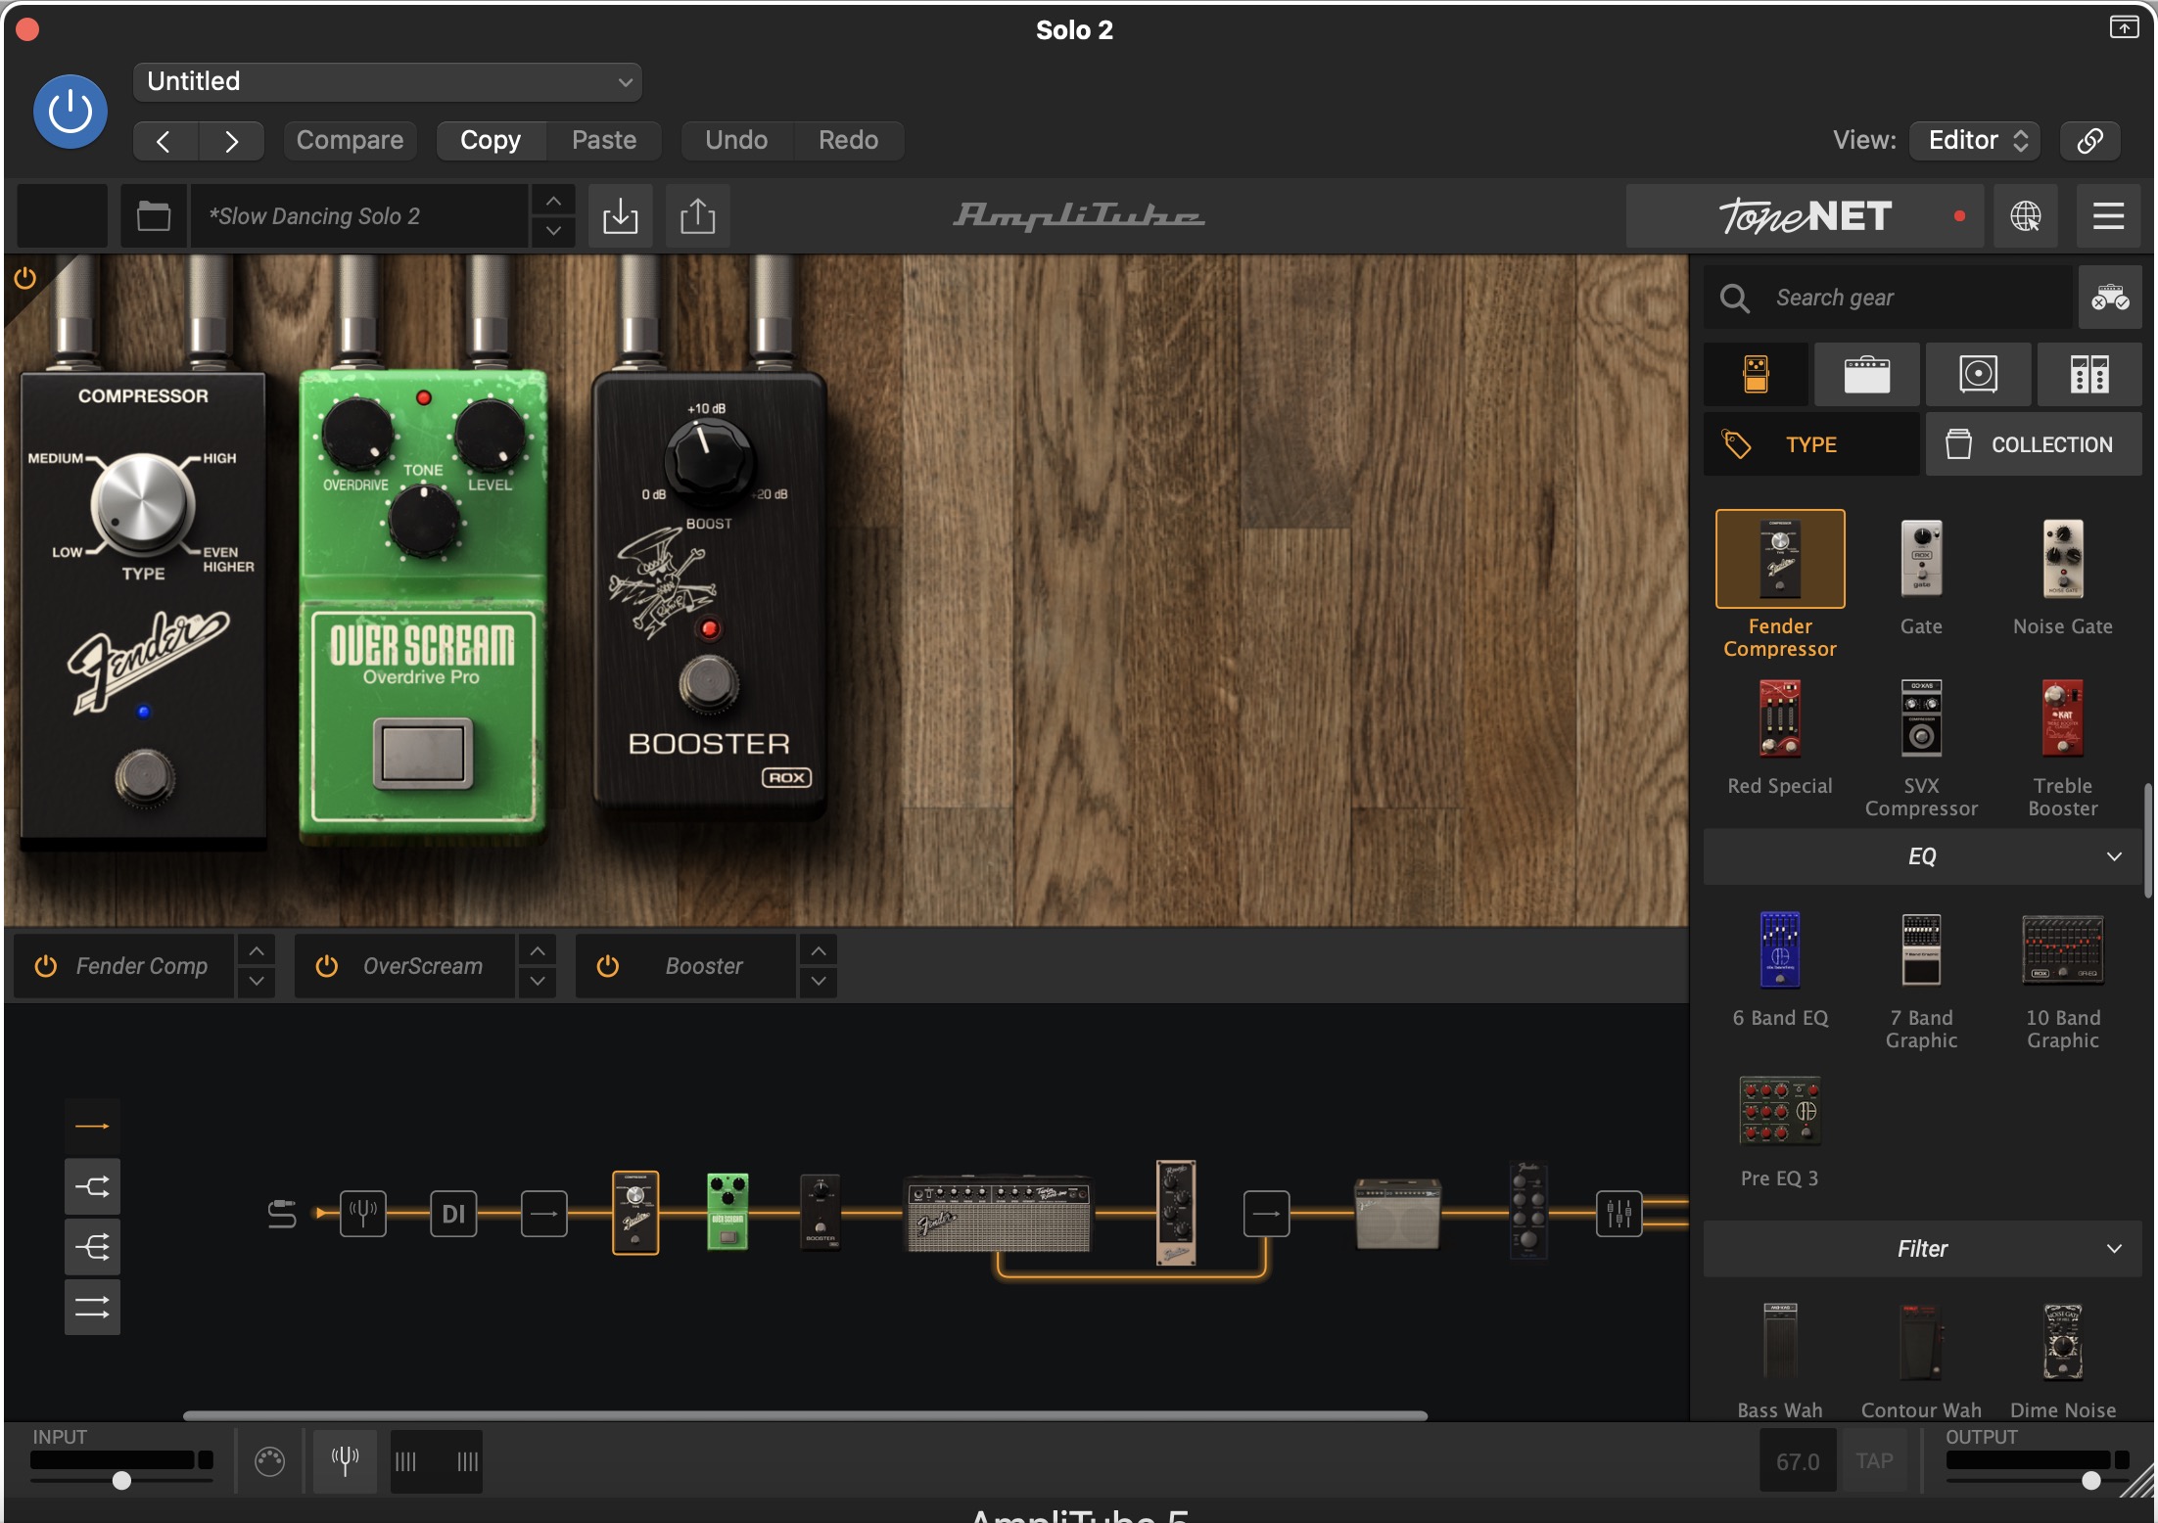This screenshot has height=1523, width=2158.
Task: Open the preset browser folder icon
Action: (x=154, y=216)
